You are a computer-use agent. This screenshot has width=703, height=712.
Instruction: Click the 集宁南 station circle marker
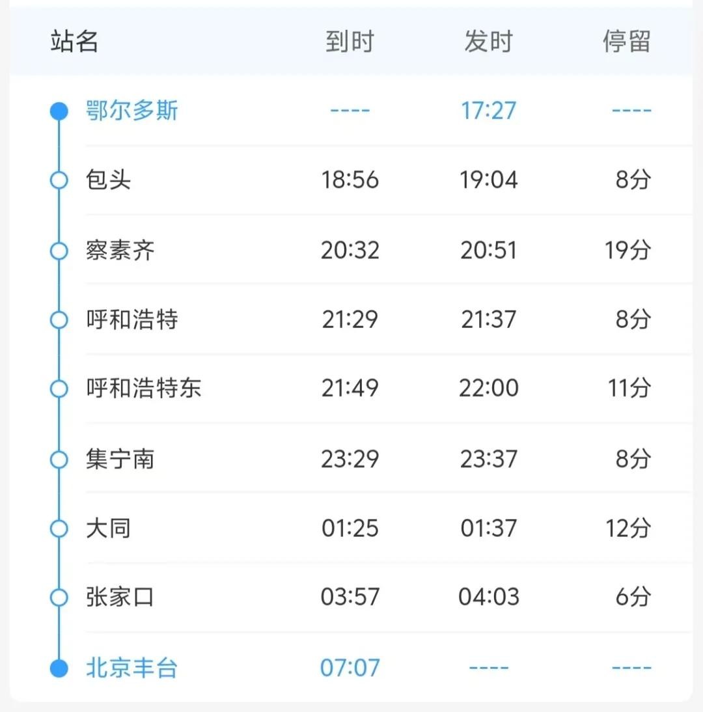59,459
